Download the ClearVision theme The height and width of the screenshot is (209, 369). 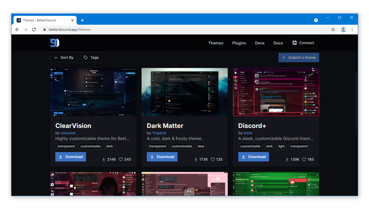pos(70,157)
